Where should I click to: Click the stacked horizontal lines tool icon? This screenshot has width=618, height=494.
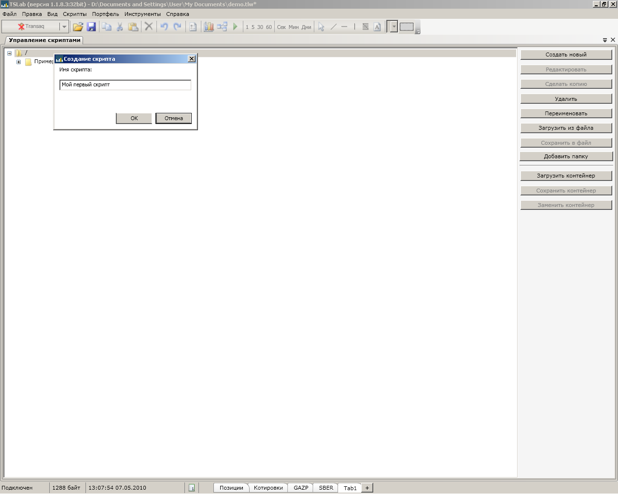pos(365,27)
